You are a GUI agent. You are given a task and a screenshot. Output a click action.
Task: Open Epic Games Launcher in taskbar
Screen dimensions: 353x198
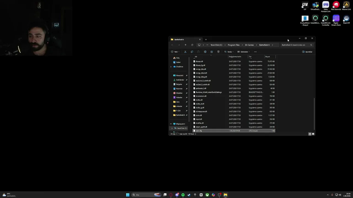tap(195, 195)
